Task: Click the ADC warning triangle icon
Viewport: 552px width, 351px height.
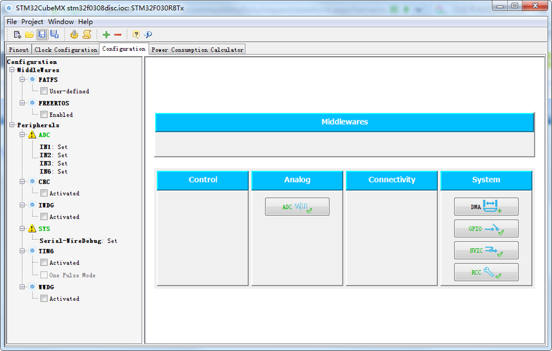Action: [x=32, y=135]
